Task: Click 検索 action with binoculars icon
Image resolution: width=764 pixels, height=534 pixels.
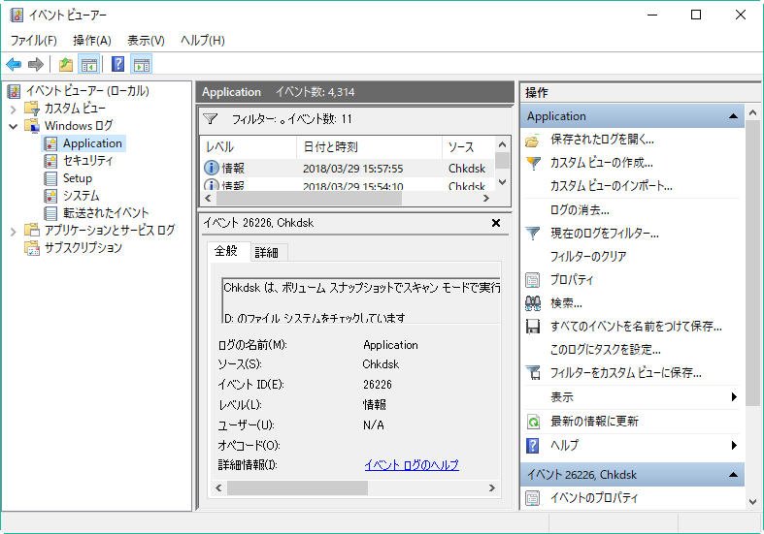Action: (566, 303)
